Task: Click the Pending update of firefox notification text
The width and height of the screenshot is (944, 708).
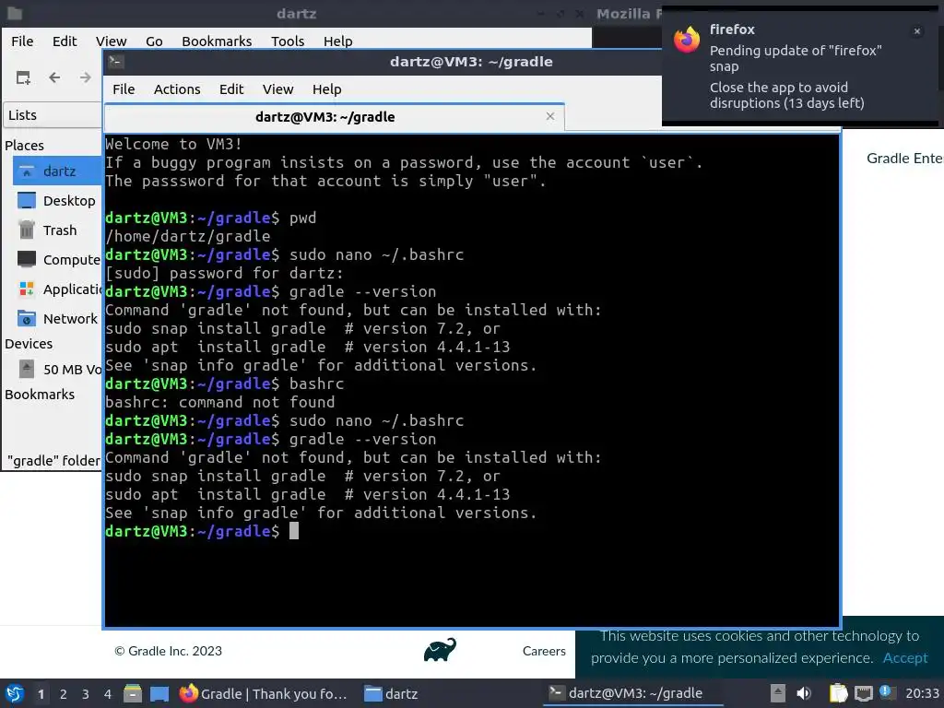Action: tap(796, 58)
